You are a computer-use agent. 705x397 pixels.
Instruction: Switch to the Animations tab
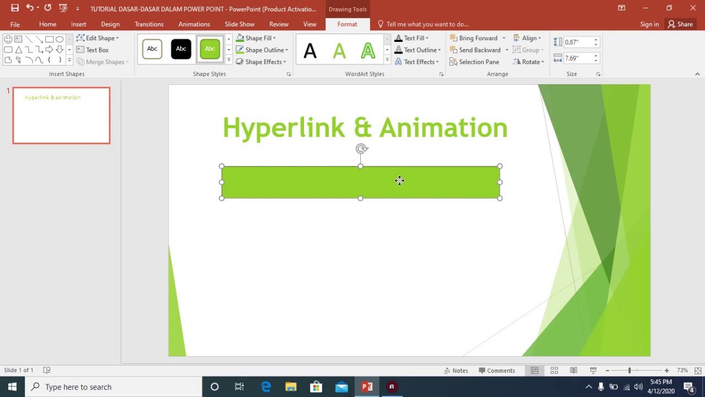pyautogui.click(x=194, y=24)
